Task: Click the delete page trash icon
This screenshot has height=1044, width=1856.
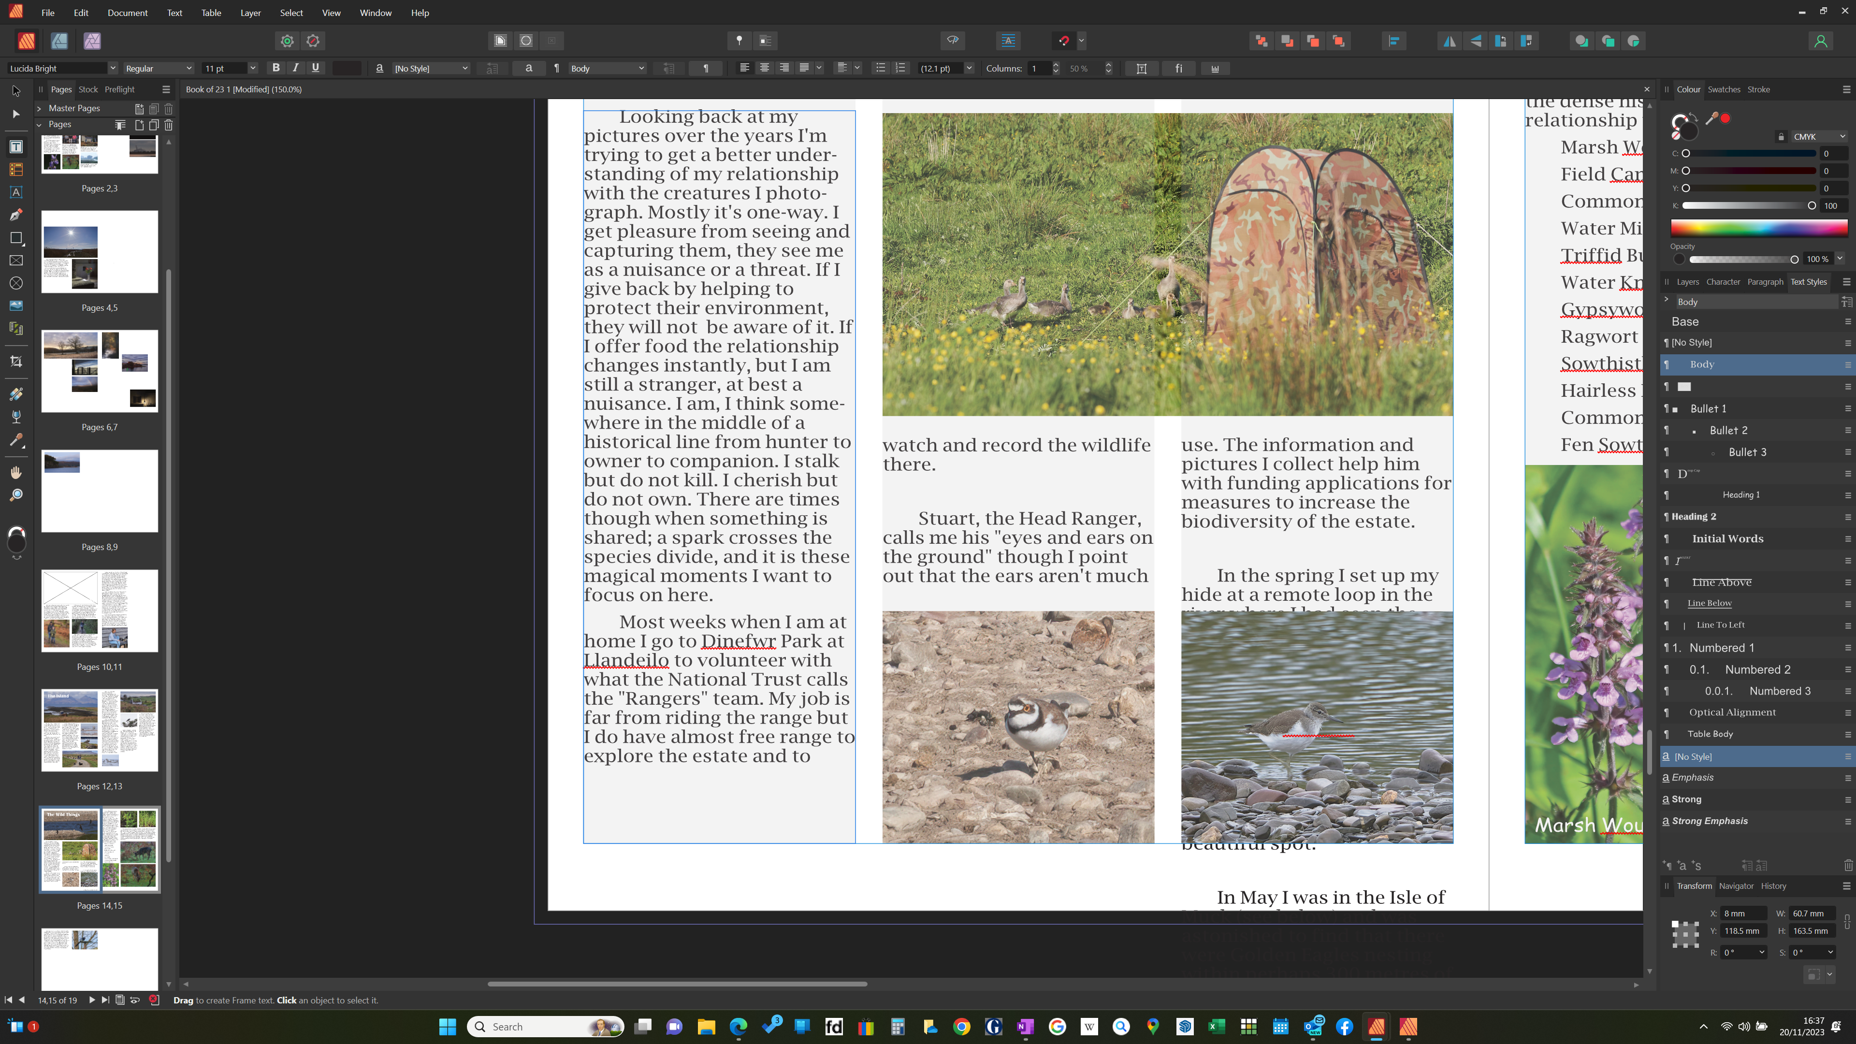Action: point(169,125)
